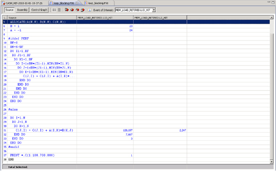The height and width of the screenshot is (171, 276).
Task: Sort by MEM_LOAD_RETIRED.L2_HIT column header
Action: (160, 18)
